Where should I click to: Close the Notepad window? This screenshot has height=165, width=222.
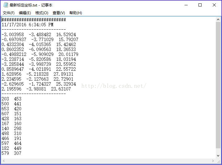click(214, 5)
